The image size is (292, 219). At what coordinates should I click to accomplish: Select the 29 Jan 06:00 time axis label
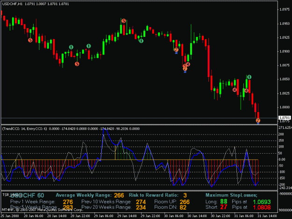pyautogui.click(x=104, y=216)
